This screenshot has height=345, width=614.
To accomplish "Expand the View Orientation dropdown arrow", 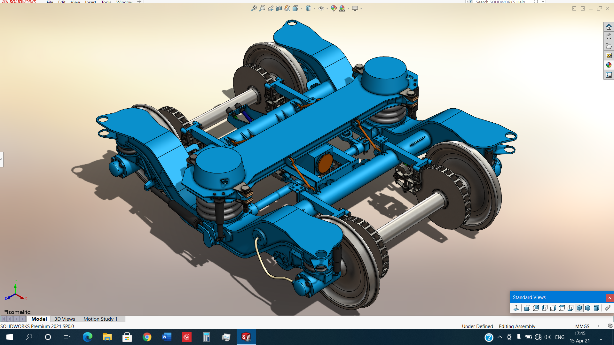I will click(302, 9).
